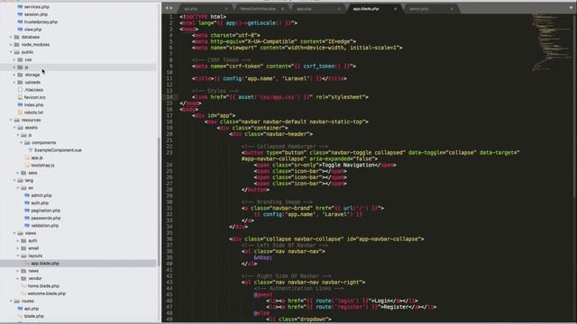Open passwords.php from sidebar
This screenshot has height=324, width=577.
tap(46, 218)
